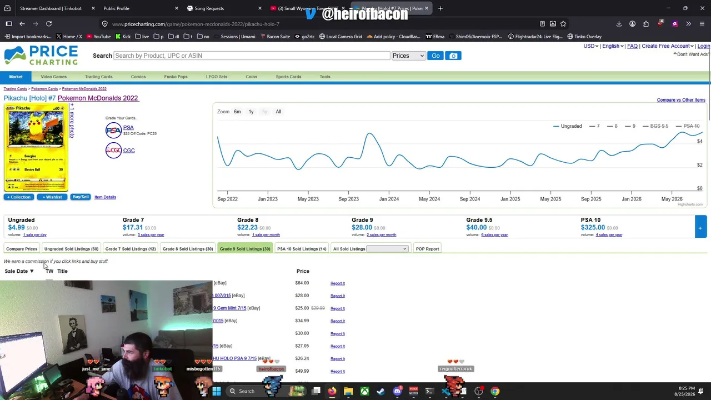Open YouTube bookmark in bookmarks bar
This screenshot has height=400, width=711.
98,37
